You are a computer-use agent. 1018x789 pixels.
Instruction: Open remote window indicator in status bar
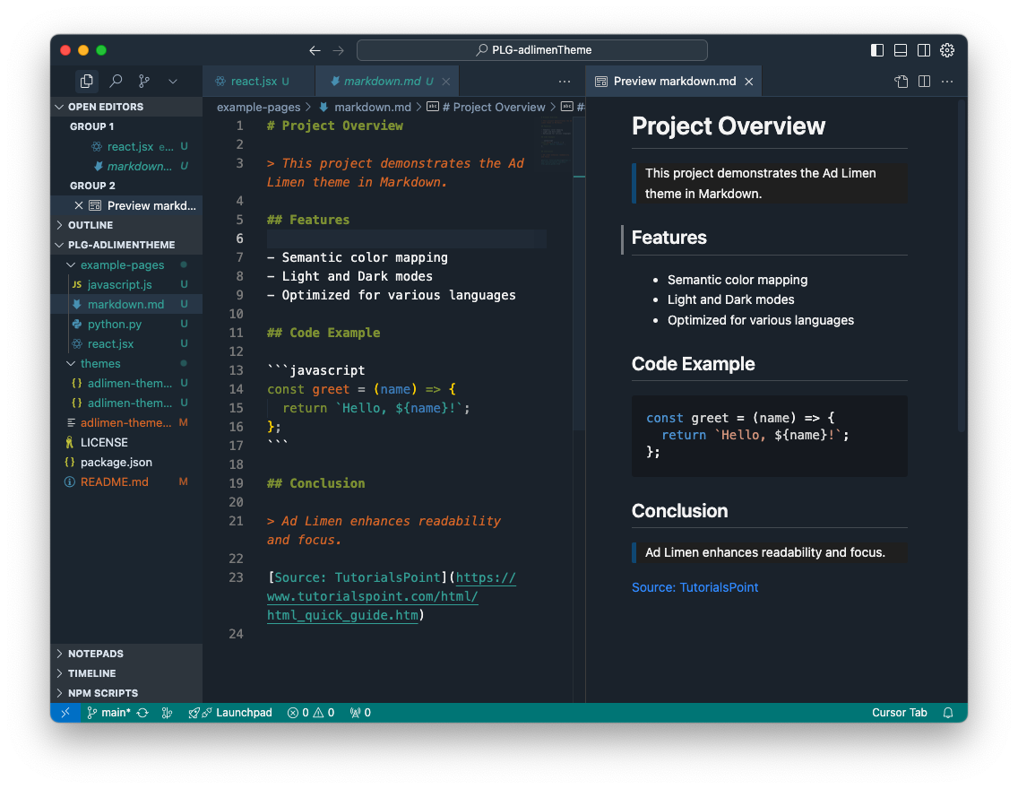(65, 713)
